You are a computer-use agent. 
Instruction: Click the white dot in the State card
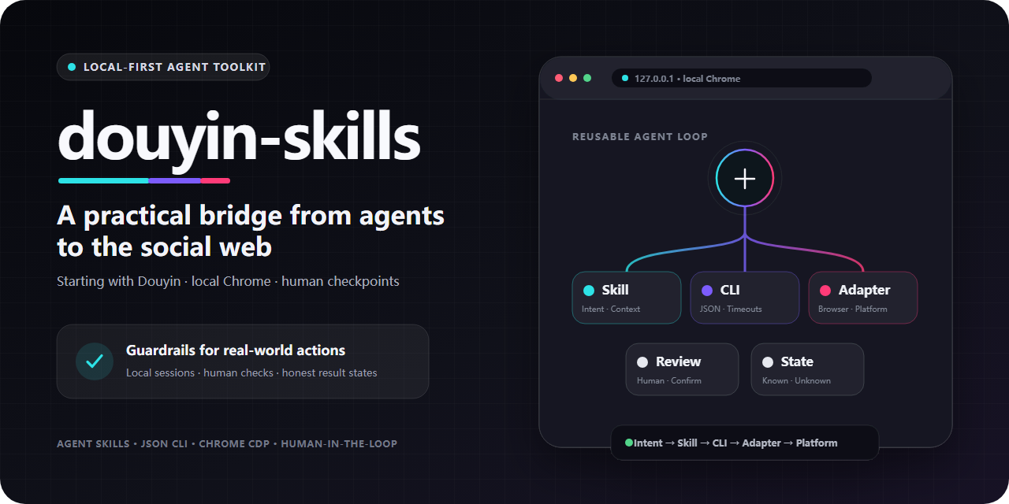768,362
